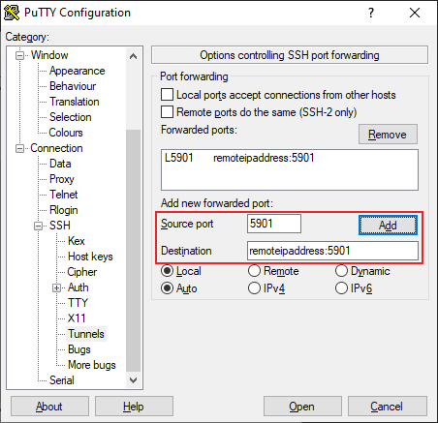The image size is (438, 423).
Task: Select Window category label
Action: pos(49,55)
